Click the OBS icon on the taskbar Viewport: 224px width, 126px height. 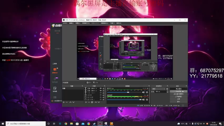[100, 123]
